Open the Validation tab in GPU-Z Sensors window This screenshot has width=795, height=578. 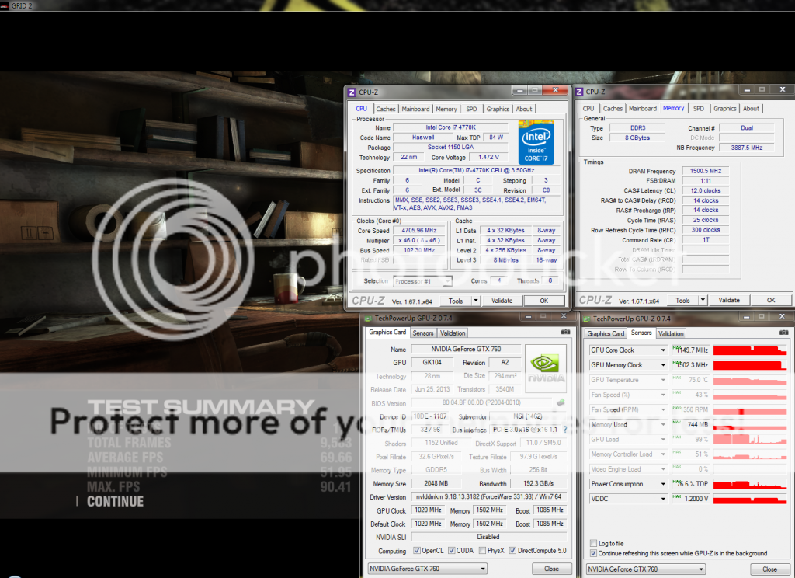[671, 333]
